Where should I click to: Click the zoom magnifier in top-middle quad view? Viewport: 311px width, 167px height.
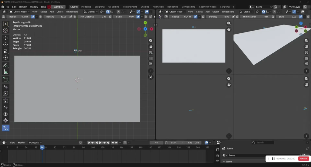pyautogui.click(x=229, y=23)
